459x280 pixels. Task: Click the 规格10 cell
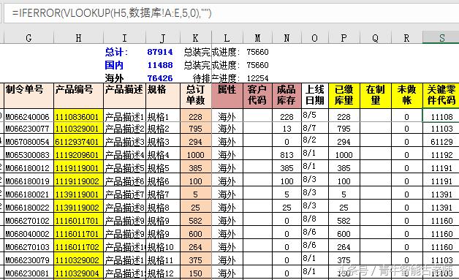pos(163,246)
